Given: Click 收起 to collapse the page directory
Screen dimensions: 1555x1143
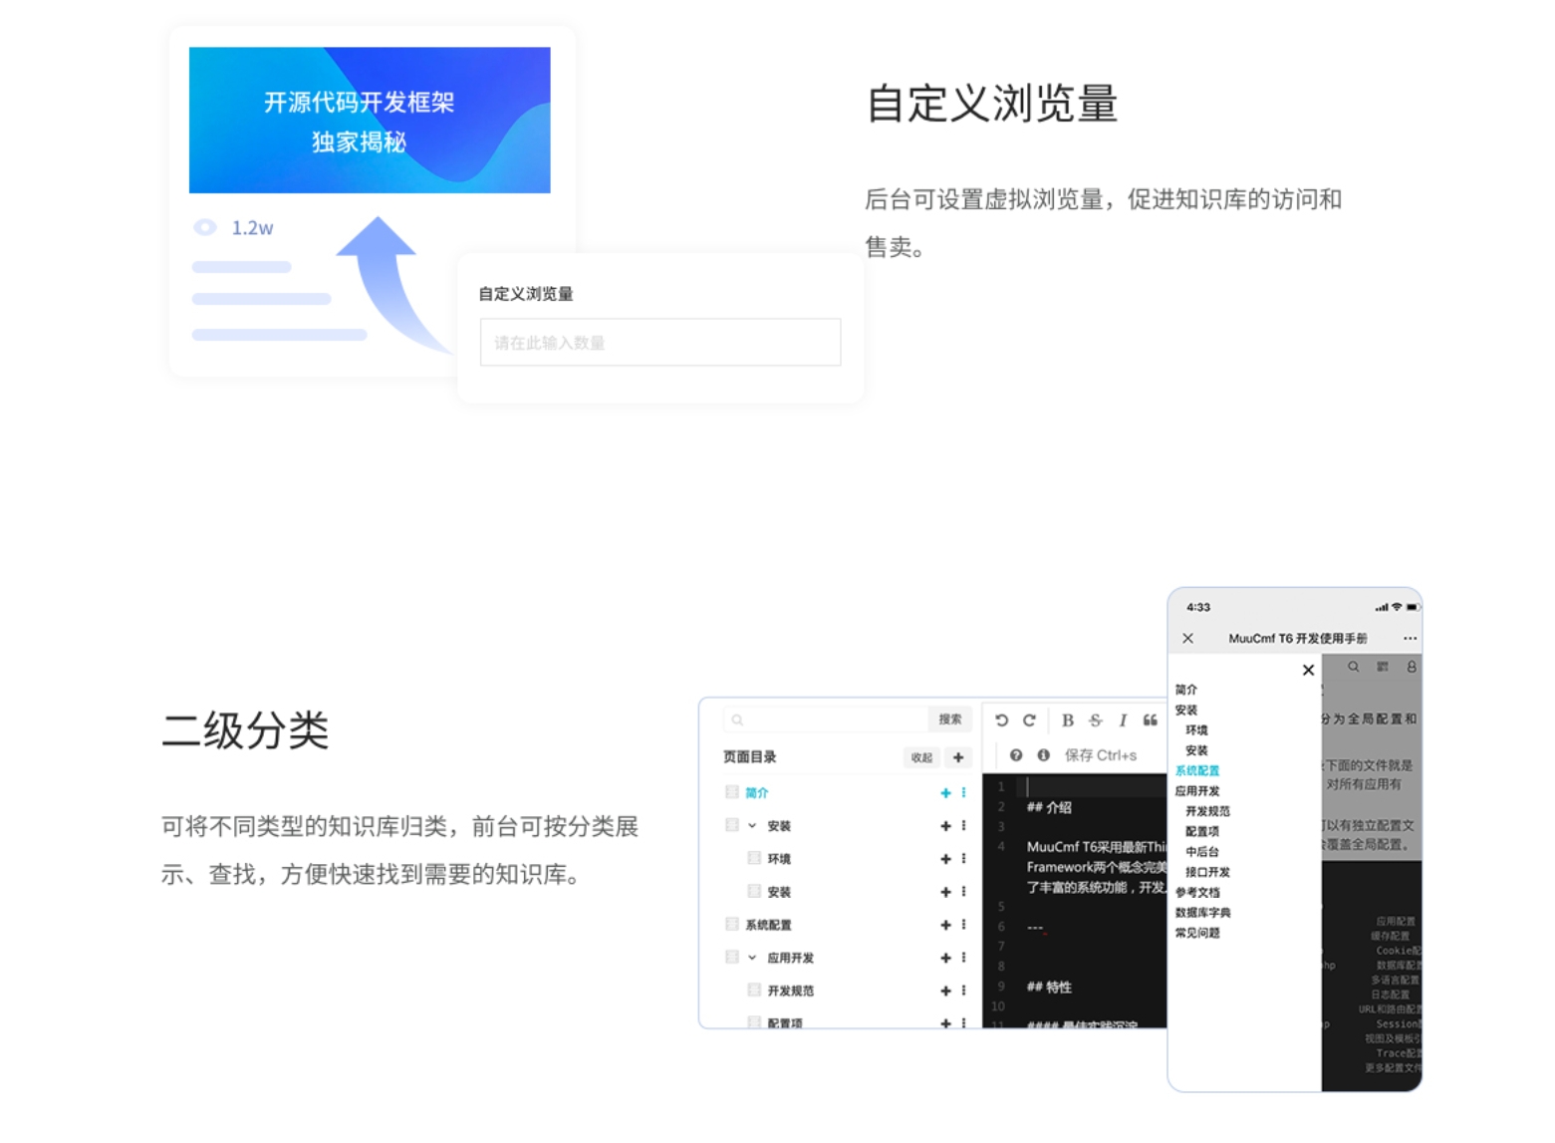Looking at the screenshot, I should [x=921, y=757].
